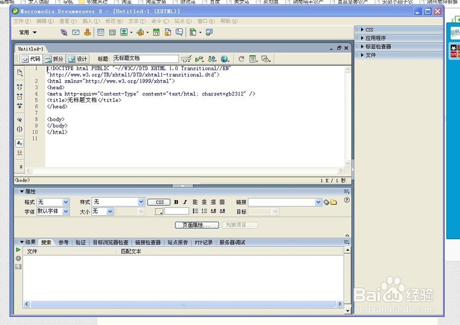Open the 文件(F) menu
Screen dimensions: 460x325
point(22,21)
